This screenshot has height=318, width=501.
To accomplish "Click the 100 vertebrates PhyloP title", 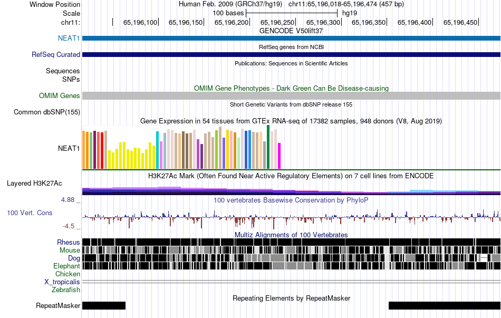I will pos(291,200).
